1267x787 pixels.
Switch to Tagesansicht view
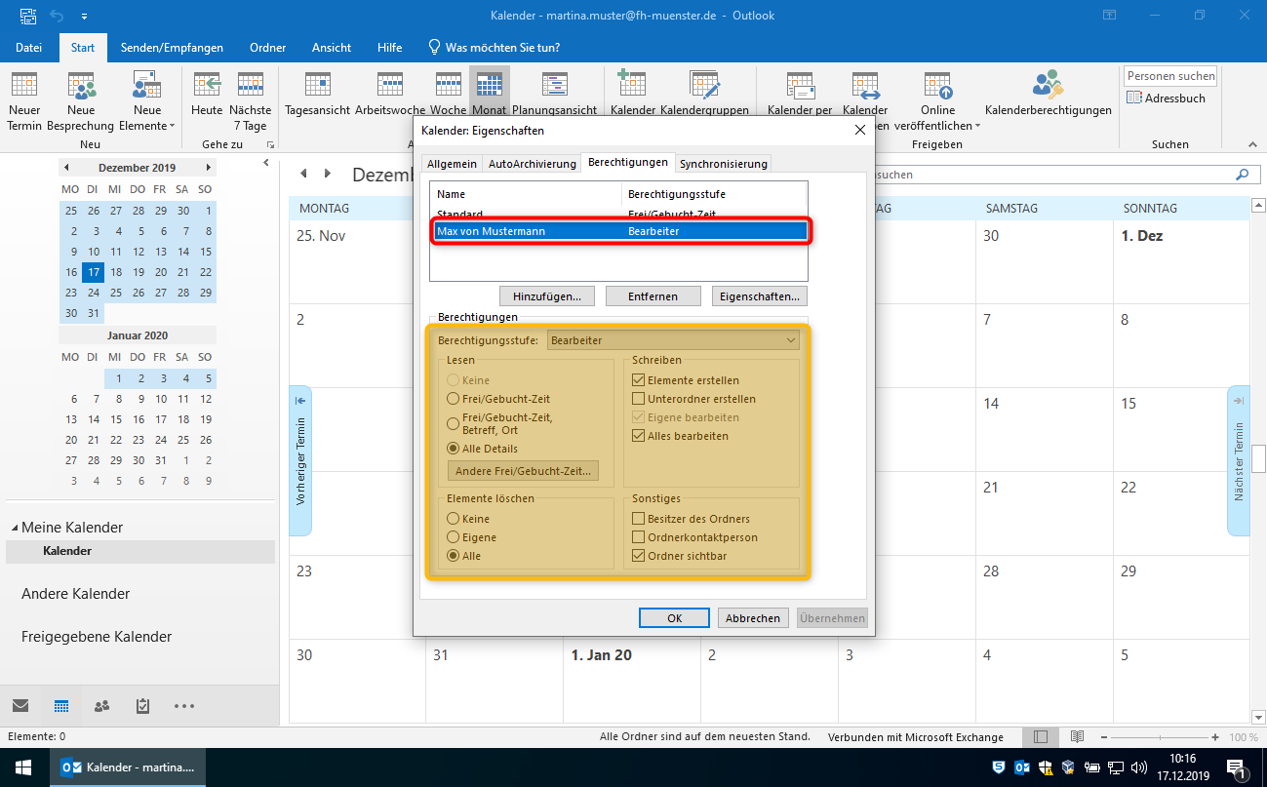[x=317, y=95]
